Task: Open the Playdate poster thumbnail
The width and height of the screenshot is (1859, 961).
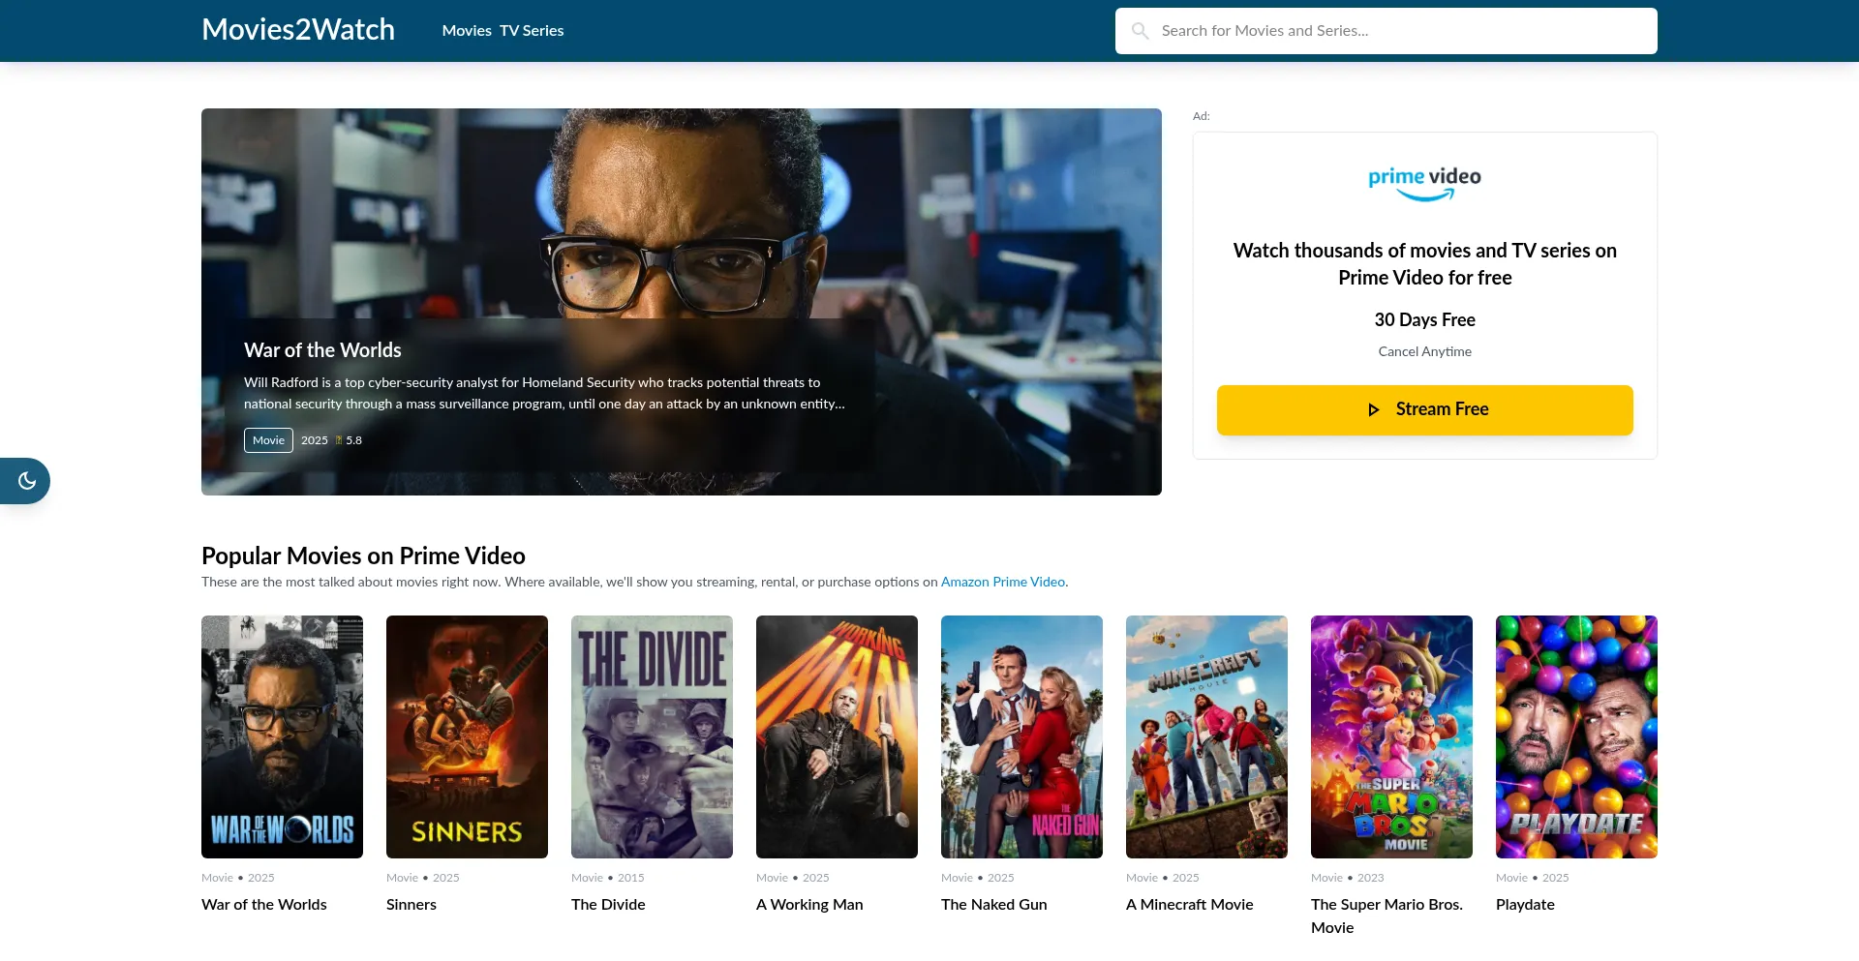Action: pyautogui.click(x=1576, y=736)
